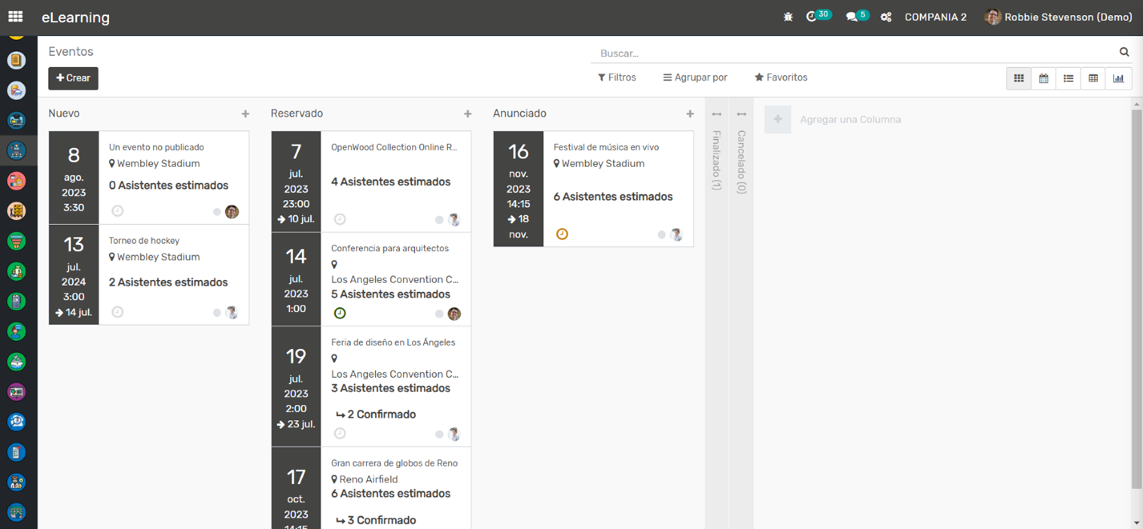1143x529 pixels.
Task: Click the Buscar search field
Action: click(x=855, y=53)
